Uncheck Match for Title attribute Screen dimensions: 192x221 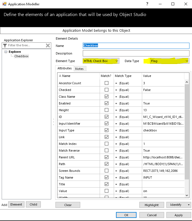pos(106,184)
